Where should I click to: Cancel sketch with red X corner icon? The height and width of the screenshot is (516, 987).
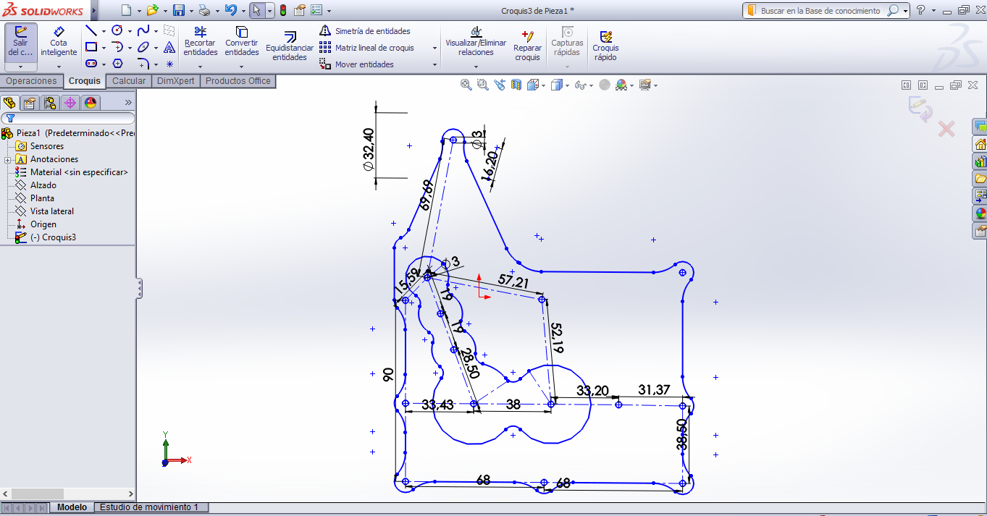coord(946,130)
